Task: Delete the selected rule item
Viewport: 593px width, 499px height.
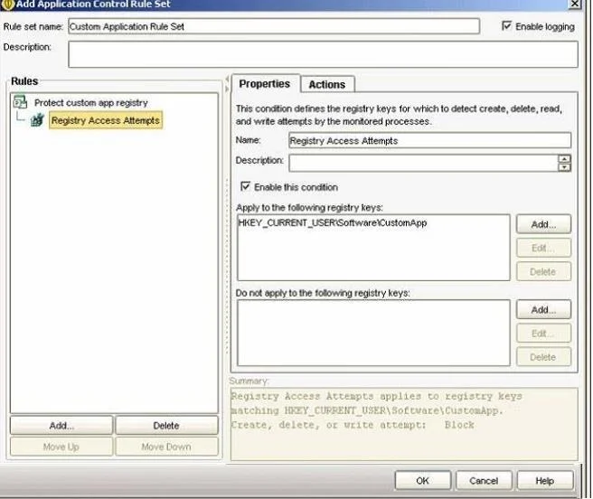Action: pyautogui.click(x=166, y=426)
